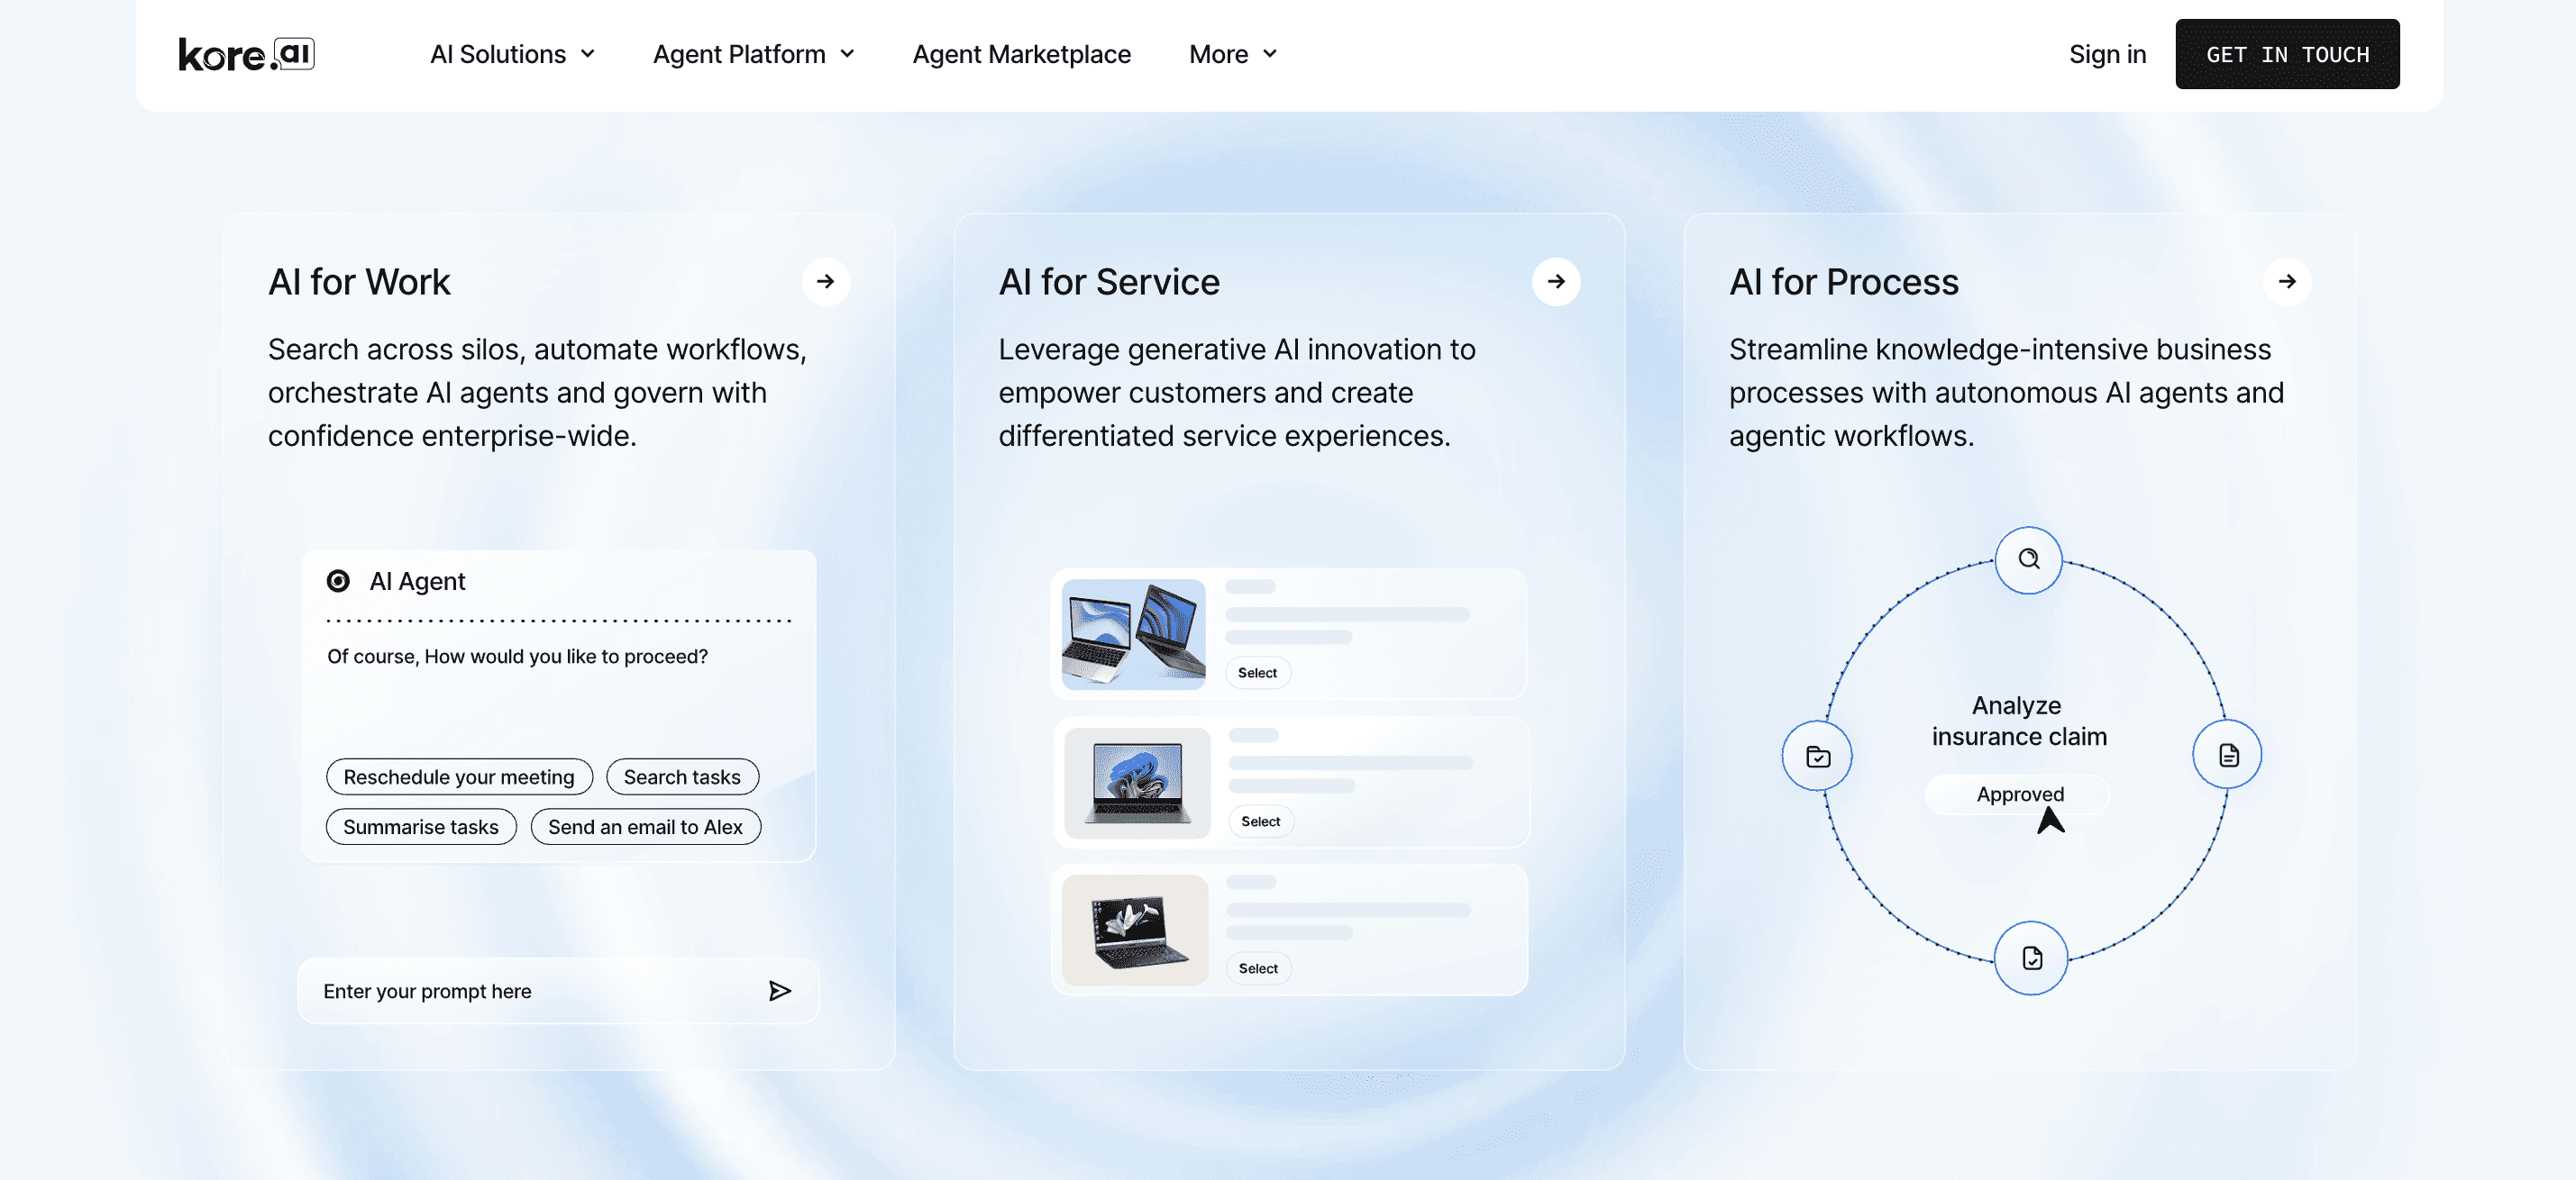Open AI for Work via its arrow icon
This screenshot has height=1180, width=2576.
pyautogui.click(x=826, y=282)
